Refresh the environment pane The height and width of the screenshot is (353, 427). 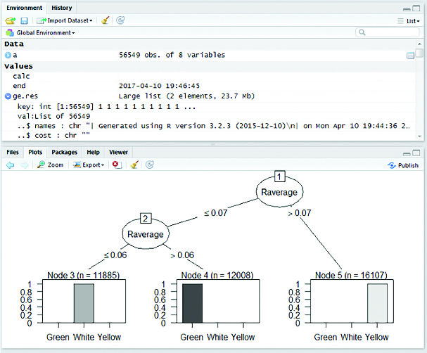120,21
